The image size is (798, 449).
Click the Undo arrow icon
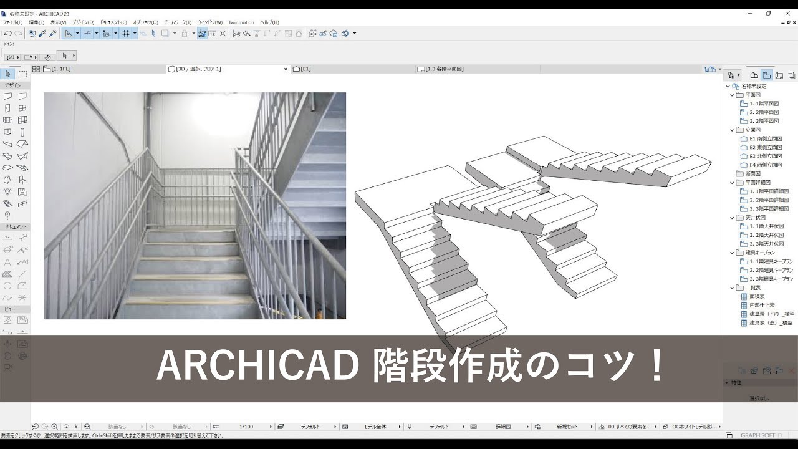click(7, 33)
